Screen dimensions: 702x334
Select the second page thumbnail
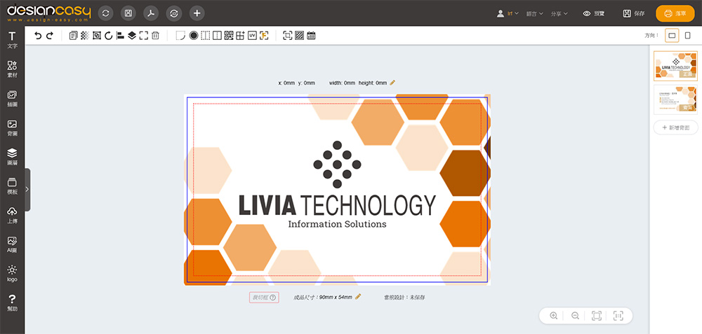point(675,99)
